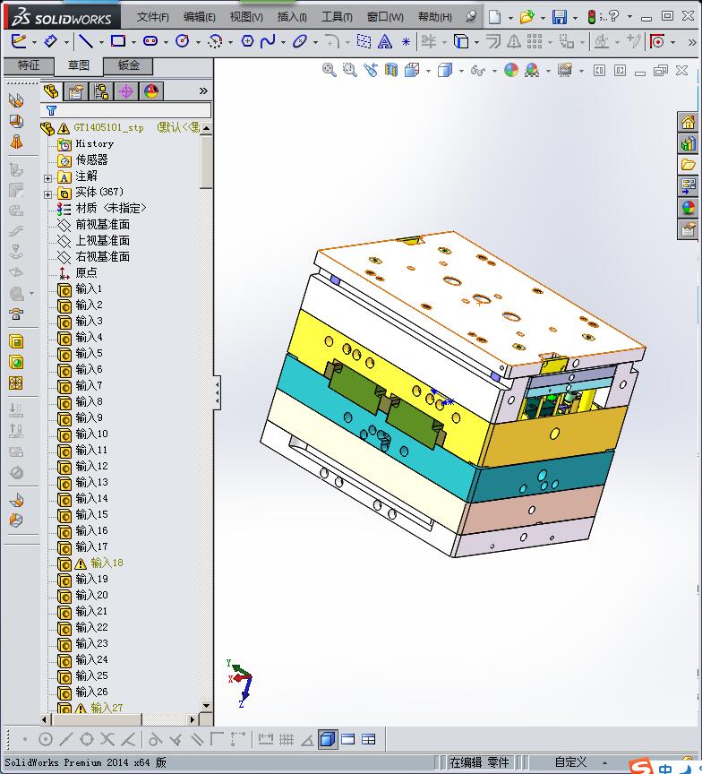
Task: Select 右视基准面 plane
Action: pyautogui.click(x=103, y=257)
